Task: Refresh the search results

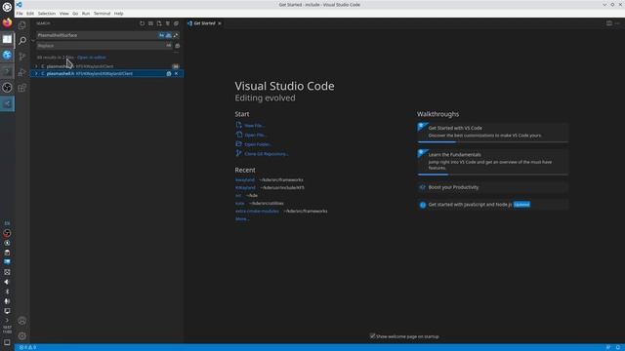Action: pyautogui.click(x=142, y=23)
